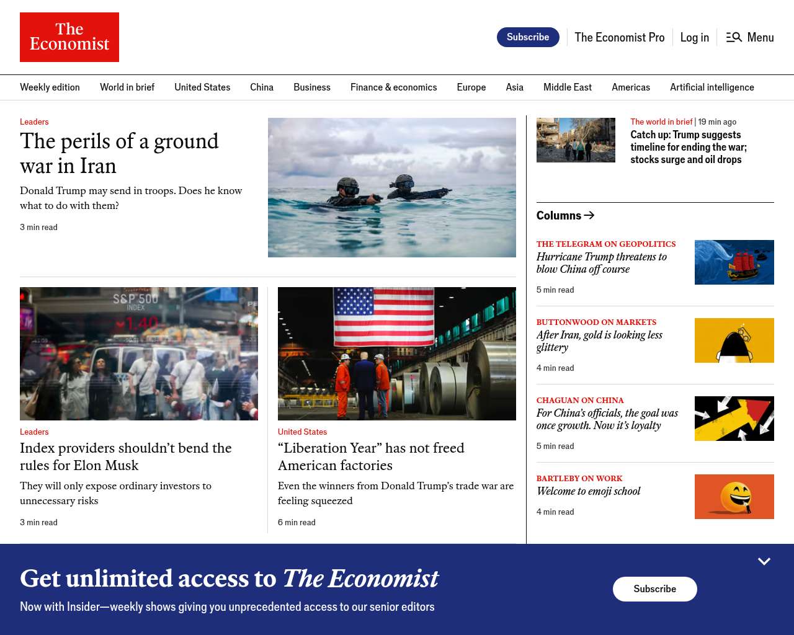Open the Buttonwood yellow illustration
This screenshot has width=794, height=635.
coord(734,340)
